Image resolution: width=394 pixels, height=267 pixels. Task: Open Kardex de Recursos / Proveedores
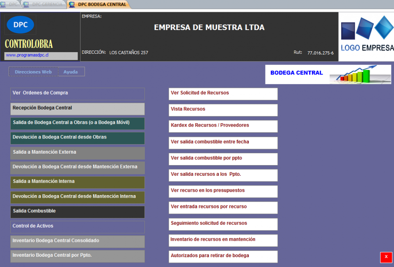(x=223, y=126)
